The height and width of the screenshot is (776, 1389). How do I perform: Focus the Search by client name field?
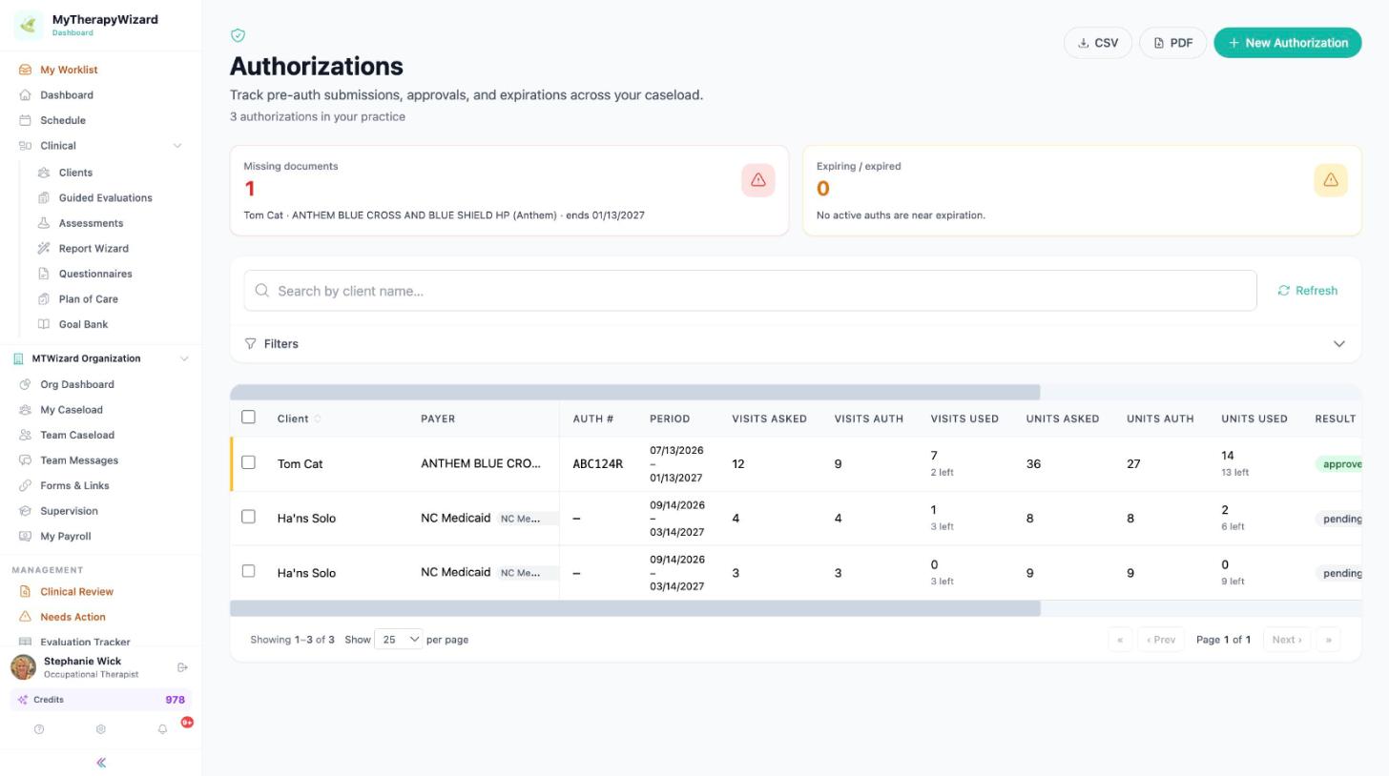[x=750, y=291]
